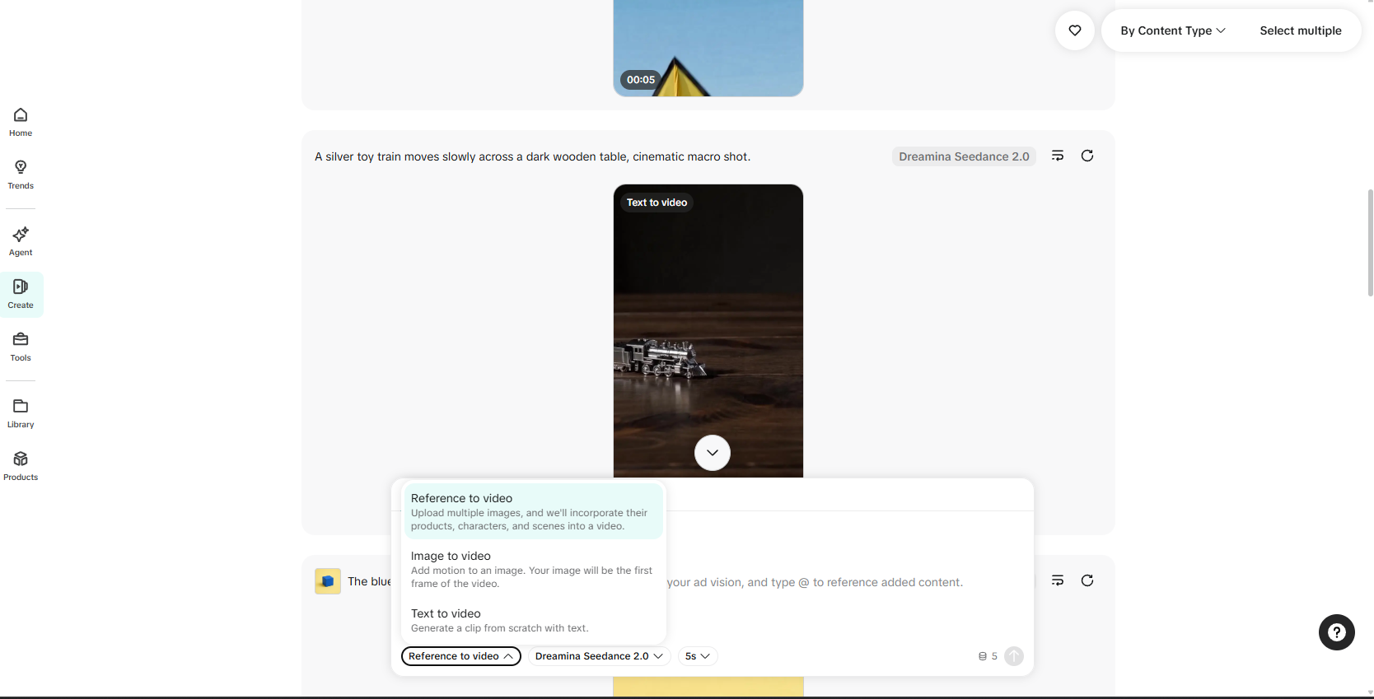Image resolution: width=1374 pixels, height=699 pixels.
Task: Regenerate the 'The blue' video row
Action: 1087,580
